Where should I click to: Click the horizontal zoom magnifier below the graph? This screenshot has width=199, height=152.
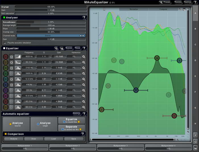point(178,139)
